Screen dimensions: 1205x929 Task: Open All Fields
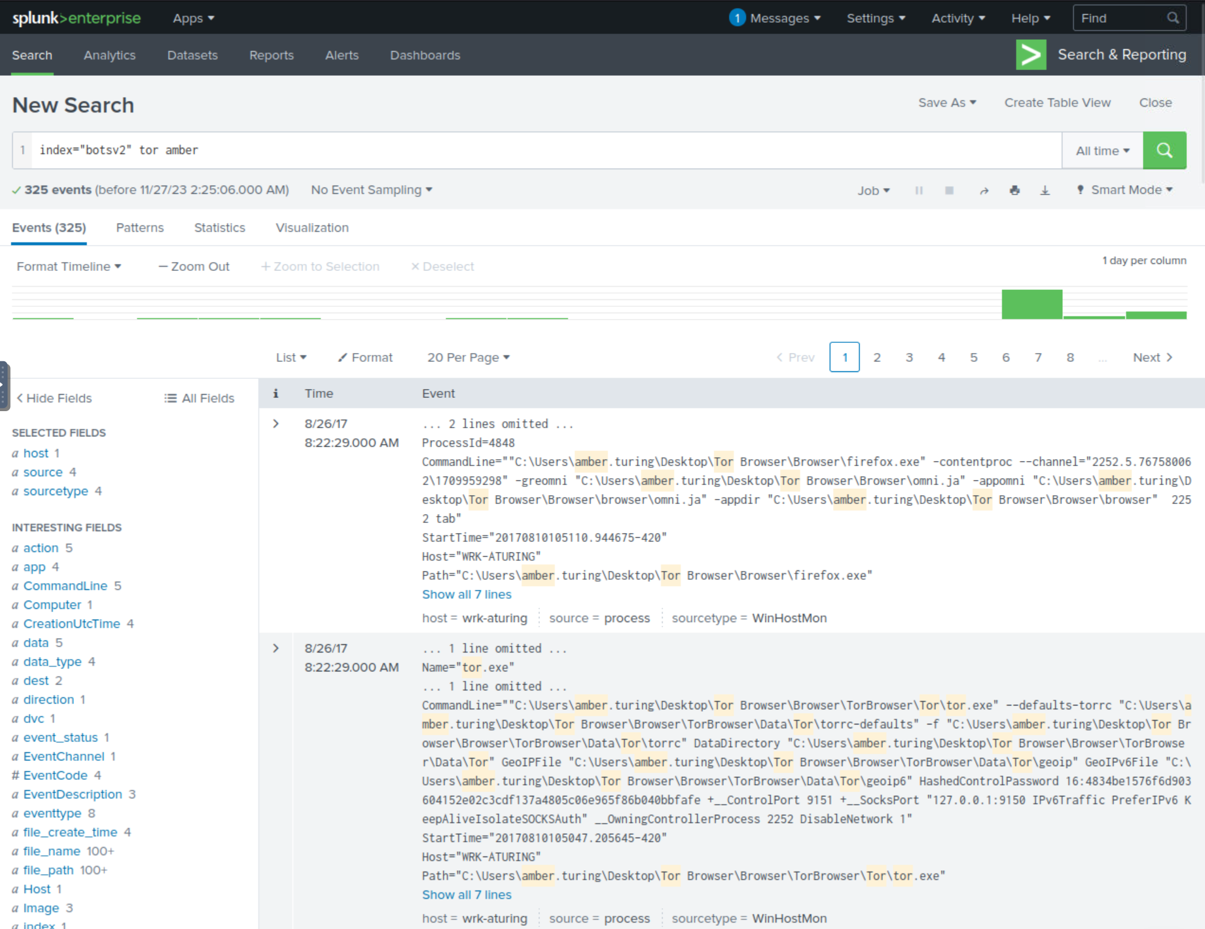click(x=199, y=398)
